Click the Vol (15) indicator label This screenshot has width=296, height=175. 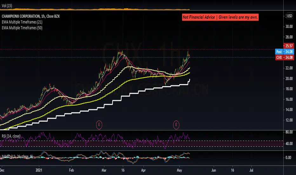[7, 6]
